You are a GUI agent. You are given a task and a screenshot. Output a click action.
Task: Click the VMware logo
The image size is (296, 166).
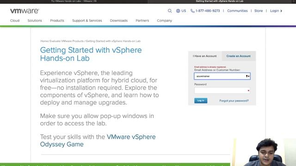pyautogui.click(x=25, y=11)
